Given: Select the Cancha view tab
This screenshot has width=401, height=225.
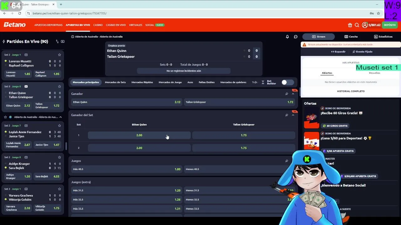Looking at the screenshot, I should [351, 37].
